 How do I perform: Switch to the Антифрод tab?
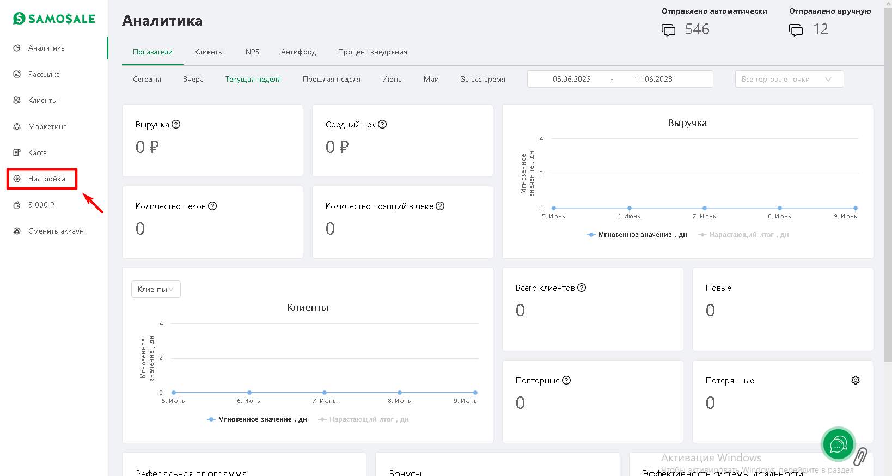298,52
